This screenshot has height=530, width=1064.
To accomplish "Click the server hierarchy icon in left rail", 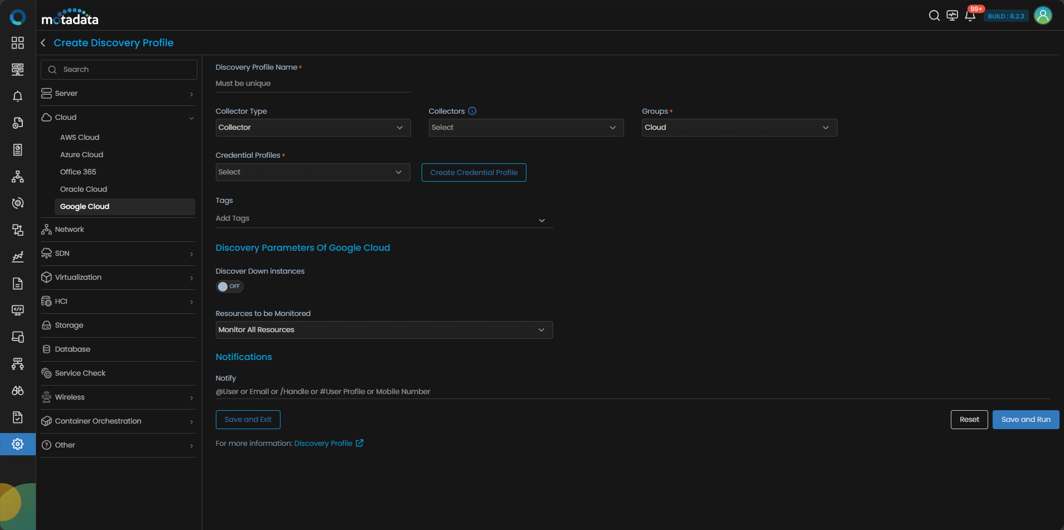I will [18, 364].
